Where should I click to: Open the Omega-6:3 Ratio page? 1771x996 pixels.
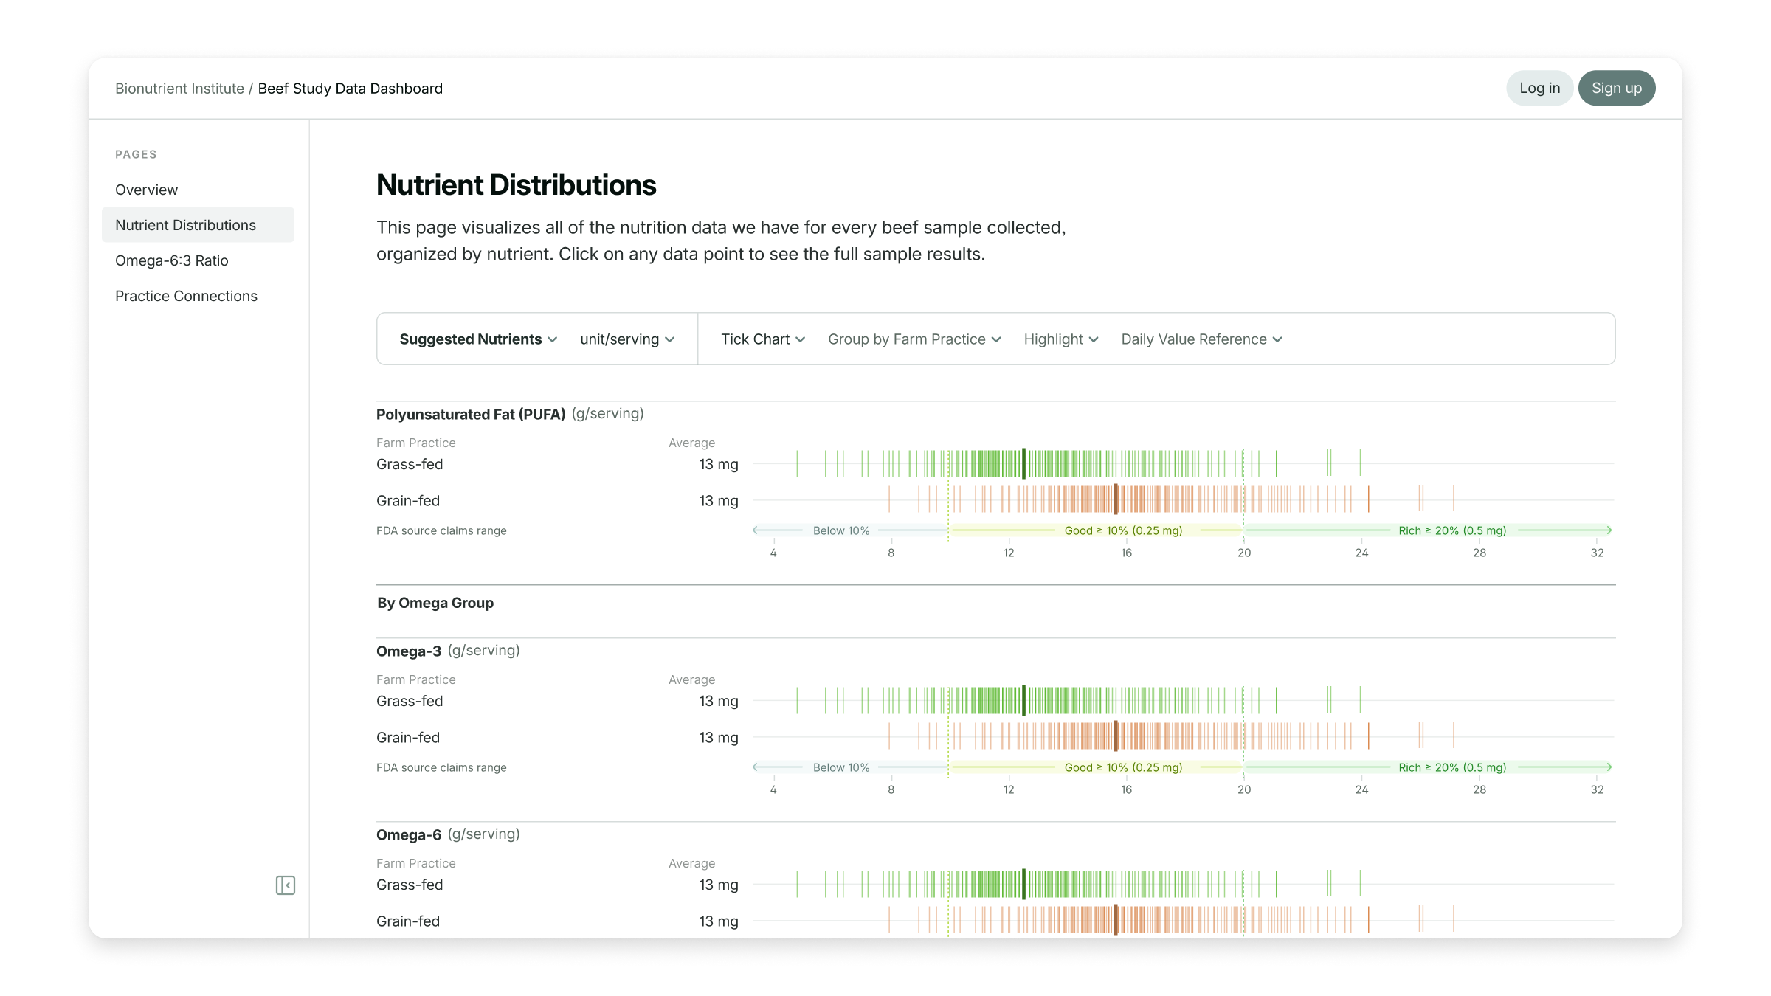[171, 260]
